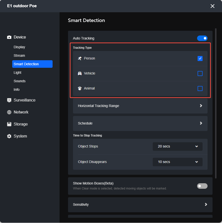Open the Storage section label
Viewport: 222px width, 223px height.
[x=20, y=124]
